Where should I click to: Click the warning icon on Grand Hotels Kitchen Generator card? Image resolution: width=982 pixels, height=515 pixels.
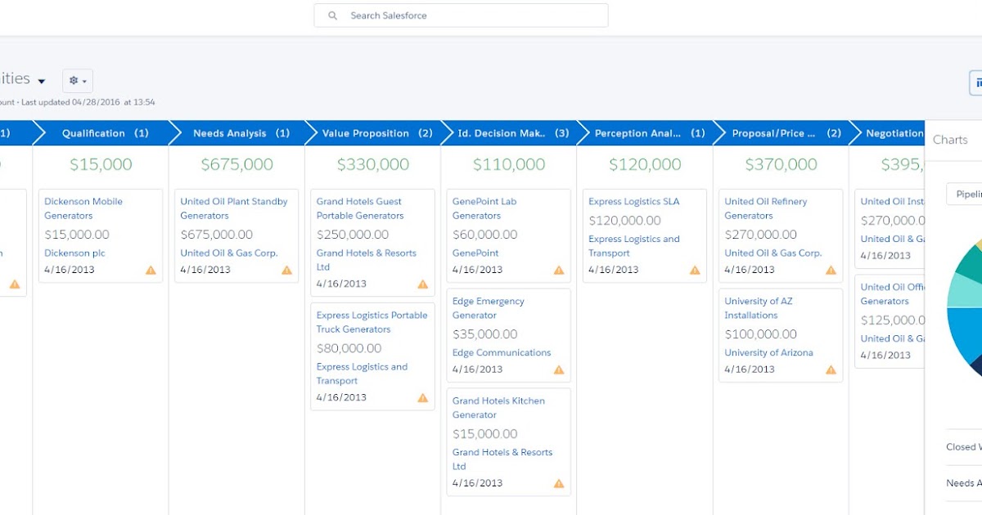click(x=558, y=483)
